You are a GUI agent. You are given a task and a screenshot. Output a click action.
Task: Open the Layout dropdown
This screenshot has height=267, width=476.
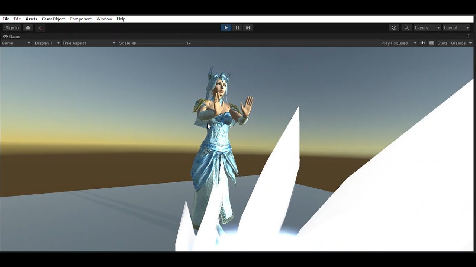coord(457,28)
